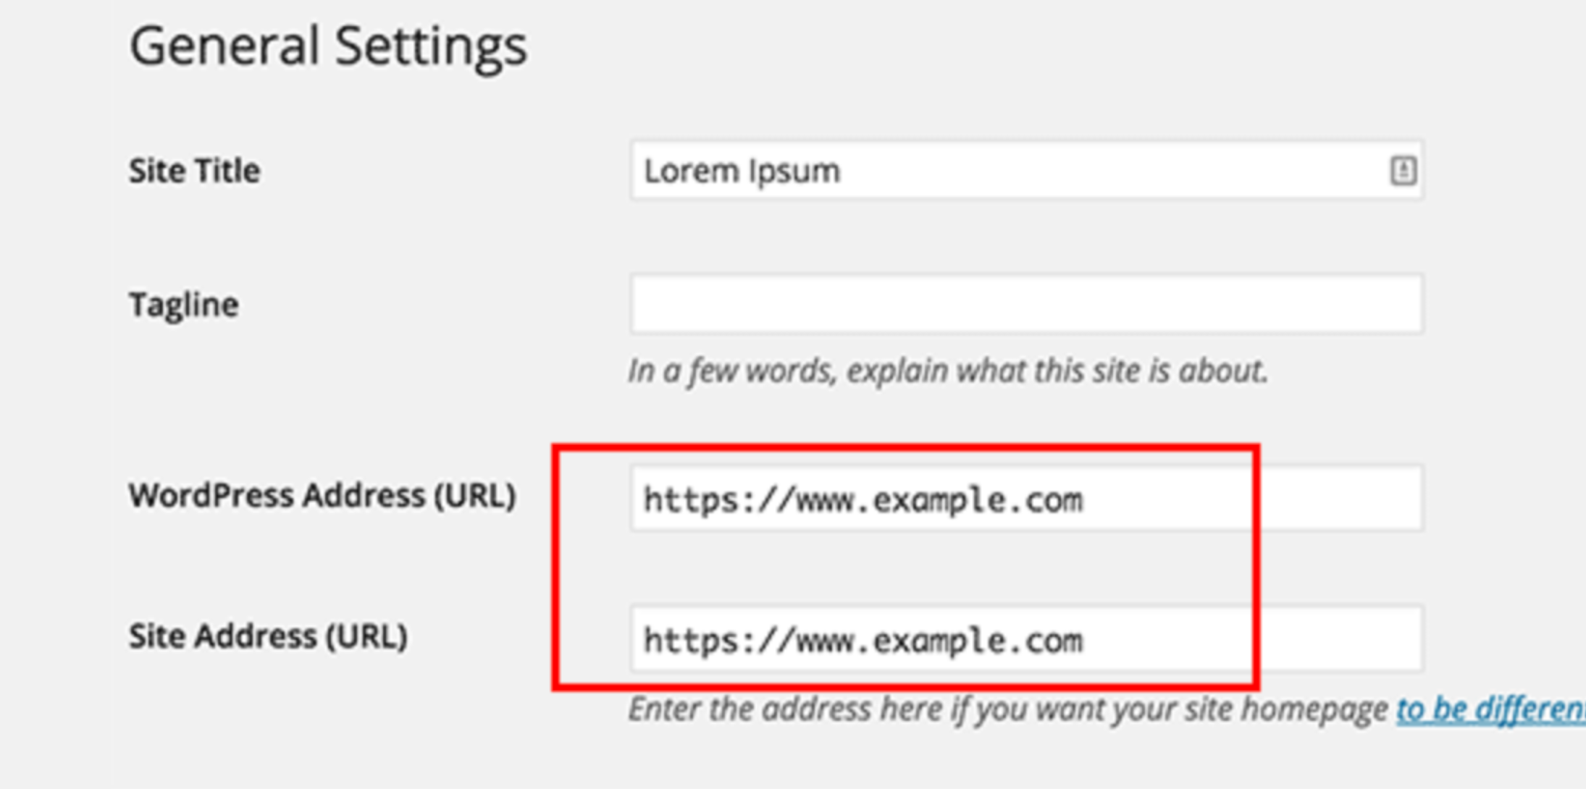Viewport: 1586px width, 789px height.
Task: Select the Site Address (URL) input box
Action: pos(1026,639)
